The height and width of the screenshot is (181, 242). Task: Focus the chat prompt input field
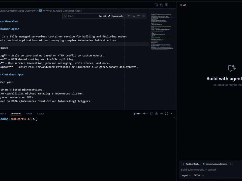pyautogui.click(x=211, y=170)
